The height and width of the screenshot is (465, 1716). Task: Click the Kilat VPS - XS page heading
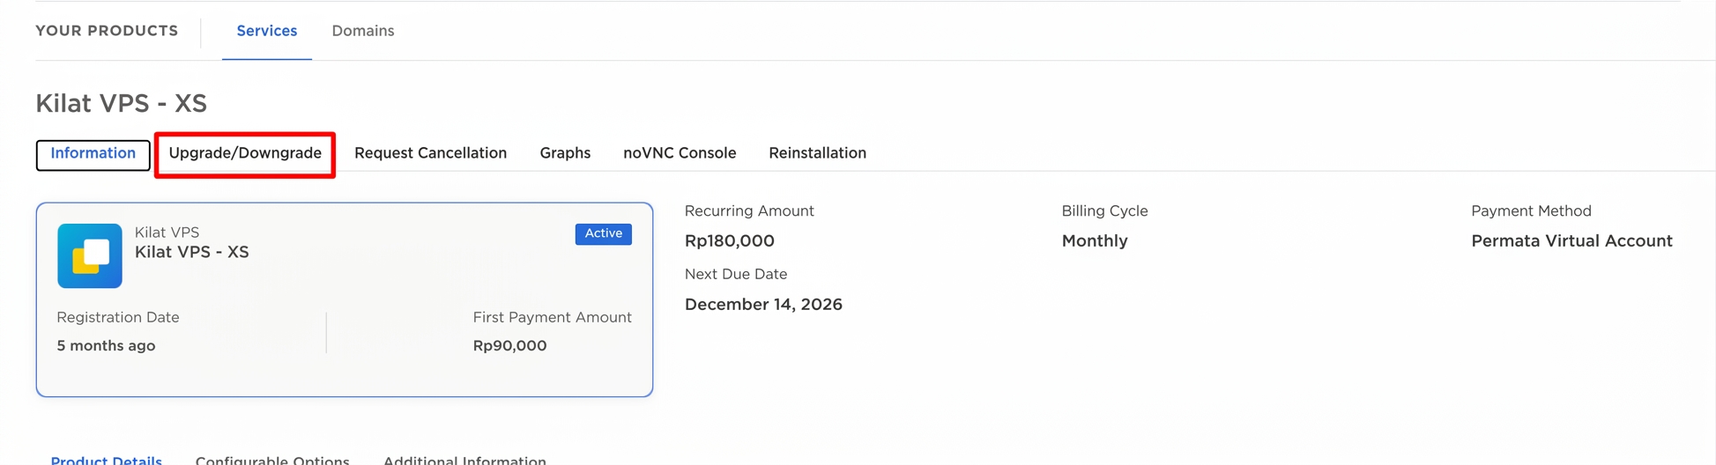coord(122,103)
